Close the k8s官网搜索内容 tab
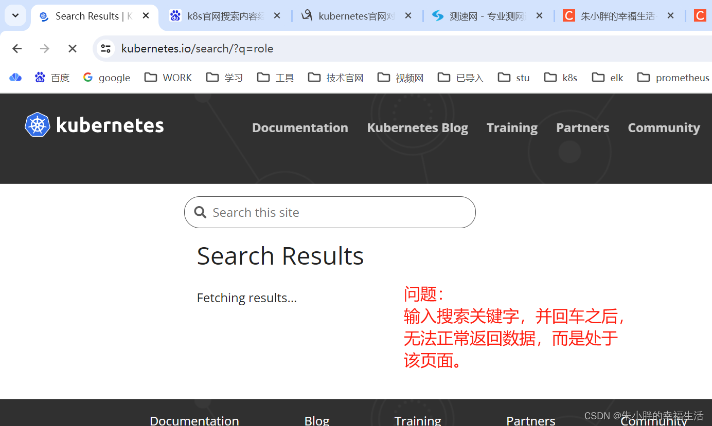 (277, 16)
